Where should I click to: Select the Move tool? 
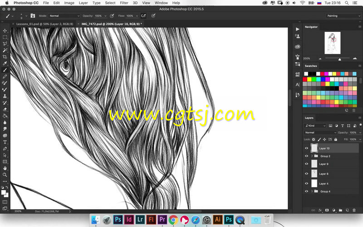click(5, 30)
